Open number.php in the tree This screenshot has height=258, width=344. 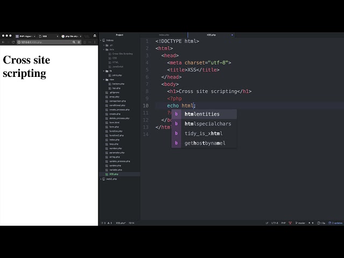tap(116, 148)
